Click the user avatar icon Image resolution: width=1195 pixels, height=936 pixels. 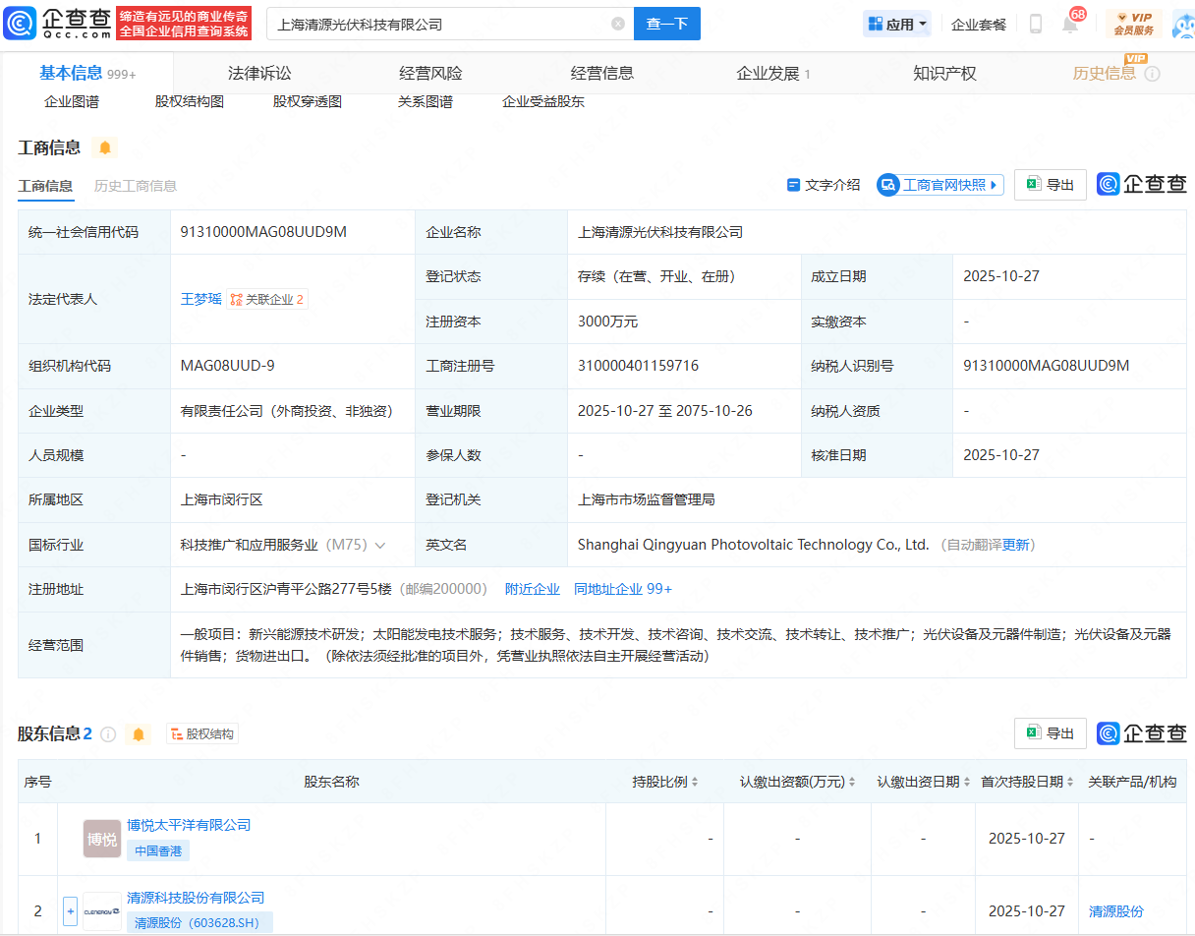pyautogui.click(x=1182, y=24)
